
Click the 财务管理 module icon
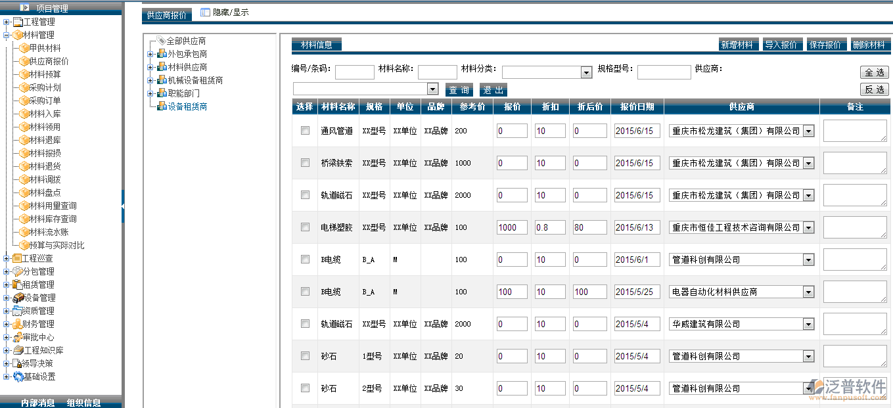tap(18, 324)
